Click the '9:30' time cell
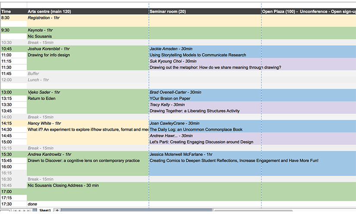 click(14, 30)
